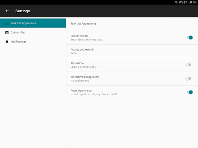Screen dimensions: 198x148
Task: Click the Section header setting label
Action: click(x=79, y=36)
